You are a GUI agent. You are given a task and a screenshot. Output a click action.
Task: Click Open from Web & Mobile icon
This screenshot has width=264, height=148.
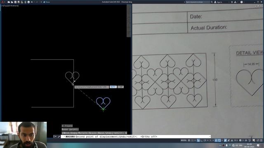22,2
